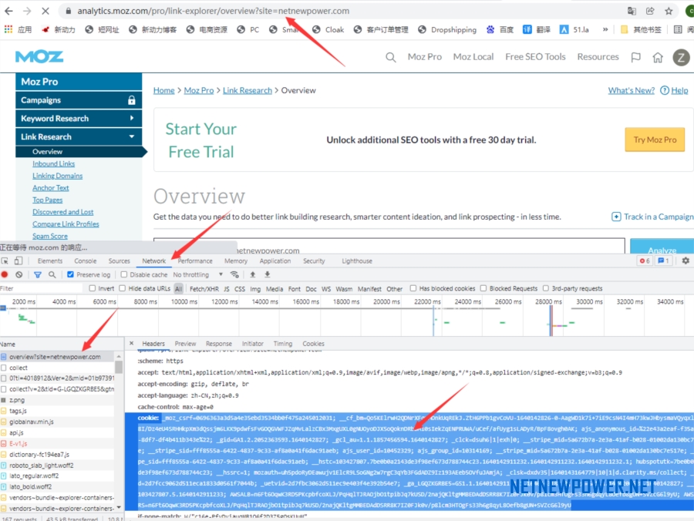Click the DevTools issues message badge
Image resolution: width=694 pixels, height=521 pixels.
pyautogui.click(x=663, y=261)
